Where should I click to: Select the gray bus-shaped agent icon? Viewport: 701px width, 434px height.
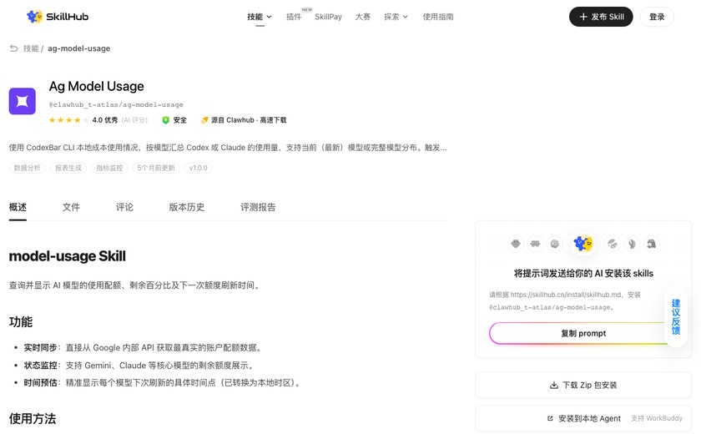tap(535, 244)
